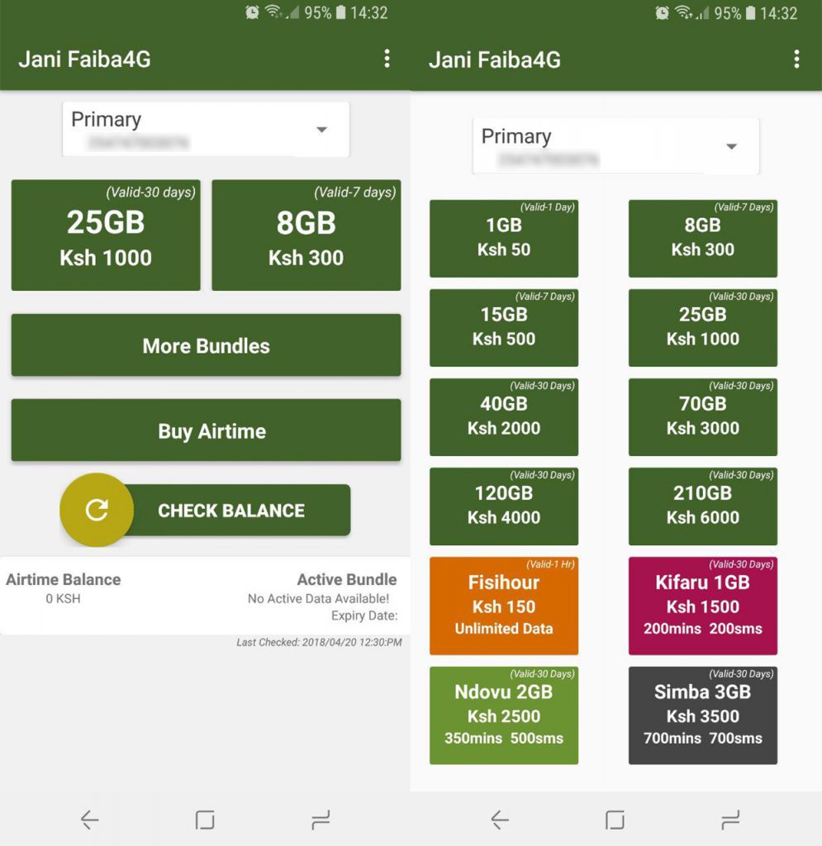Tap the Active Bundle heading
The height and width of the screenshot is (846, 822).
click(347, 579)
